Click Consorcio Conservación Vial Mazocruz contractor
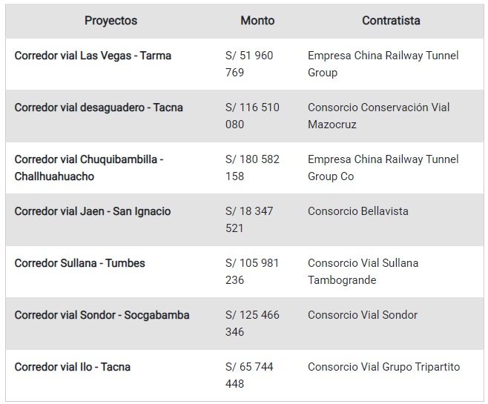The image size is (488, 404). (379, 116)
